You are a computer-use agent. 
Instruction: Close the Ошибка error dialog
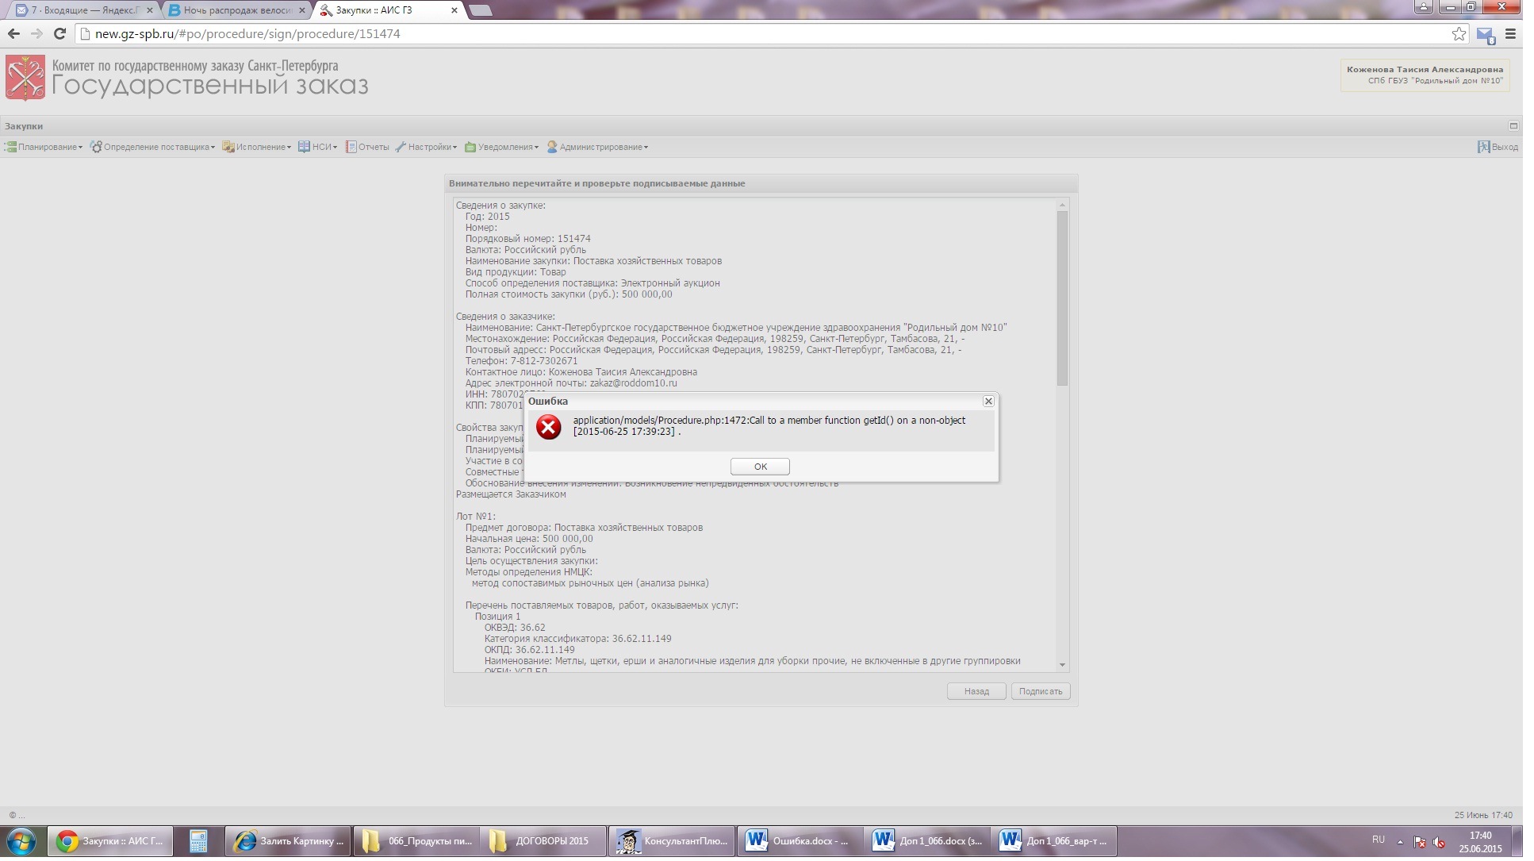pos(988,402)
